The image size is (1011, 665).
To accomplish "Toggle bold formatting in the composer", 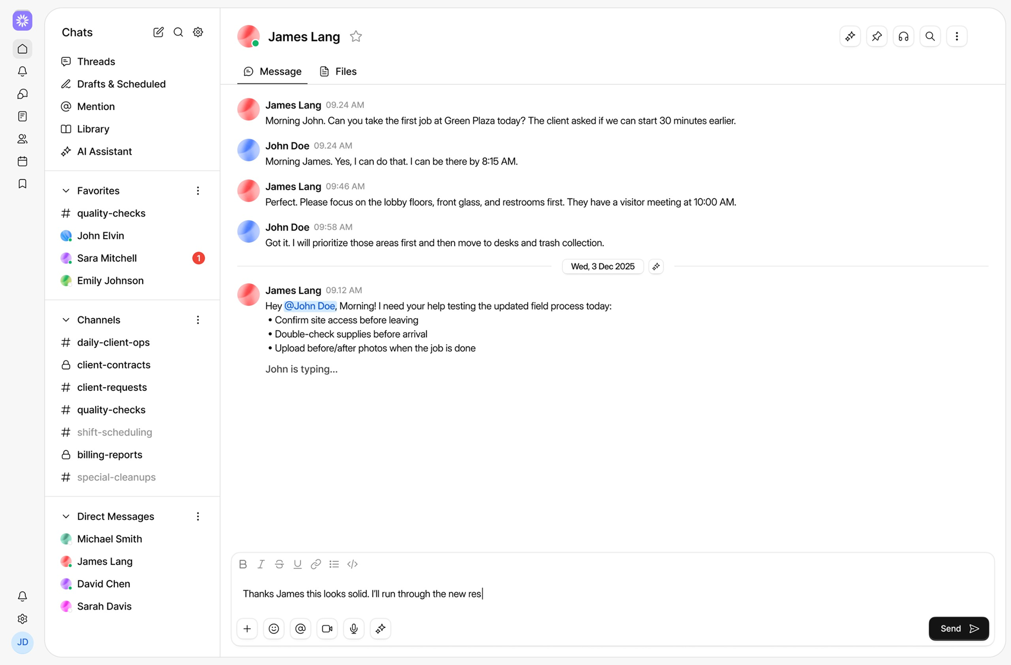I will tap(242, 564).
